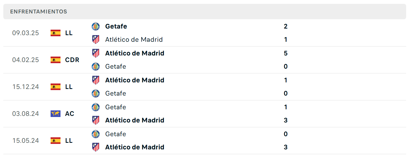Select LL label in 15.05.24 row
Screen dimensions: 410x159
[x=69, y=141]
